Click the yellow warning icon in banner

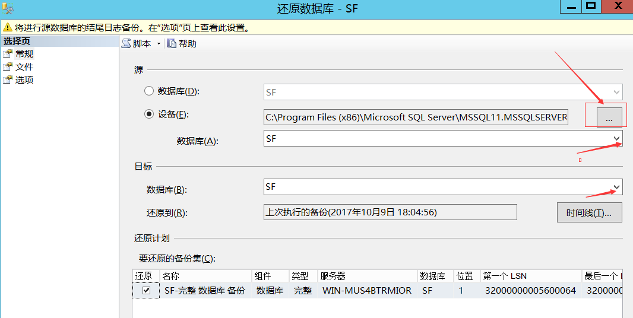coord(8,28)
